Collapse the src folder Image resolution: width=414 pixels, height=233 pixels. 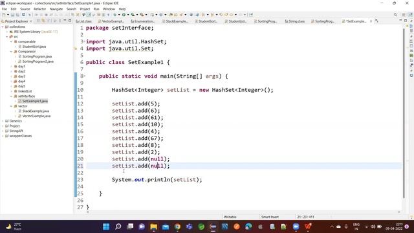tap(7, 37)
